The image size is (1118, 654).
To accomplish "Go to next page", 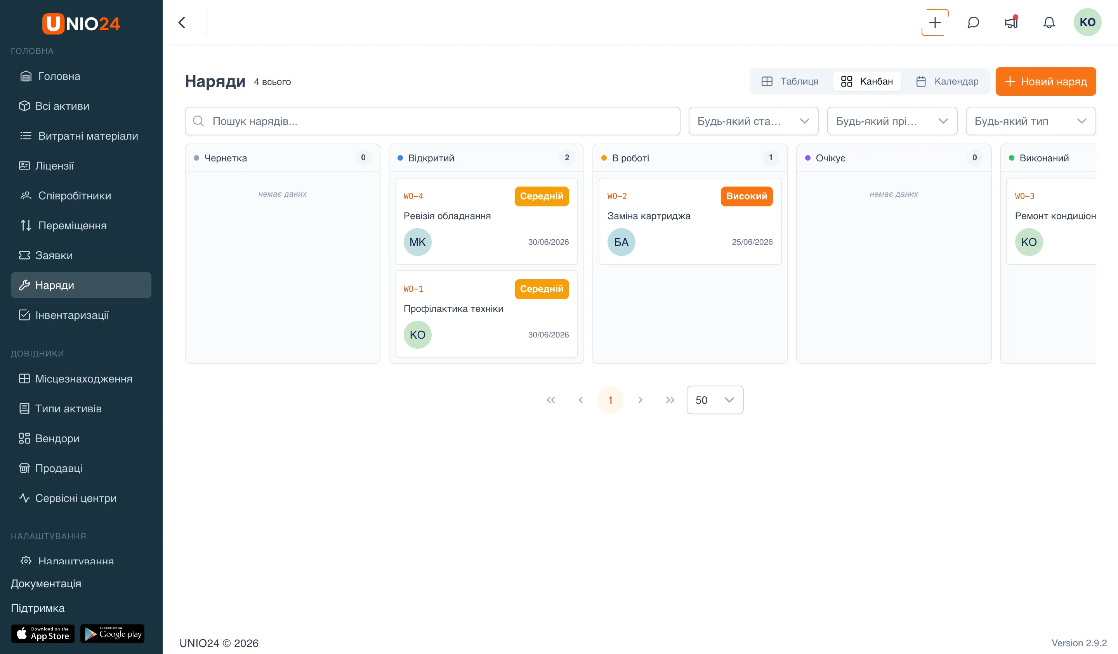I will pos(640,400).
